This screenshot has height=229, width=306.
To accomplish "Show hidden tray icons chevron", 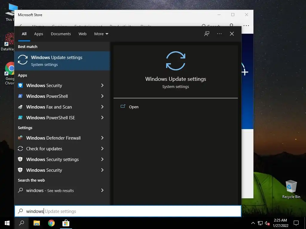I will 253,223.
